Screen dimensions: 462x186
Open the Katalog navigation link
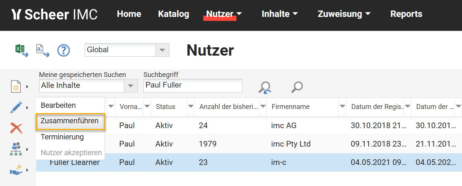point(174,14)
